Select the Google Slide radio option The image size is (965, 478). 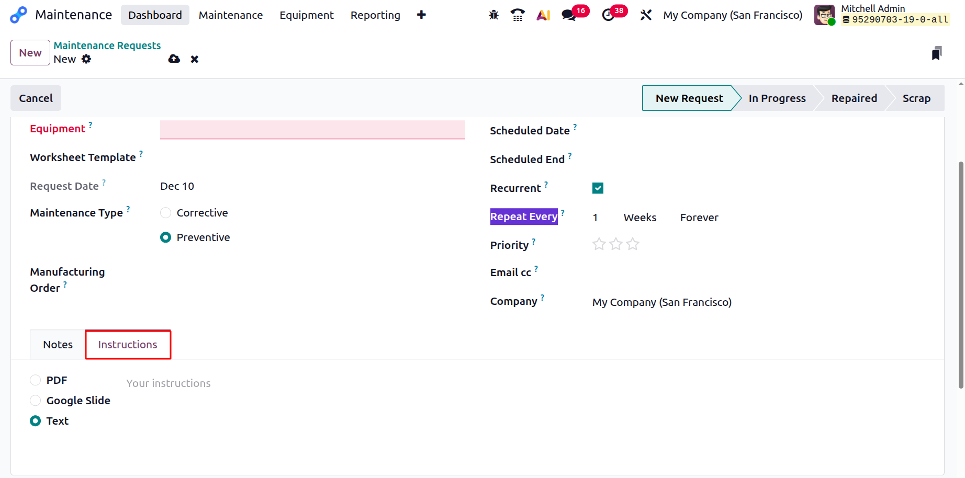point(36,401)
